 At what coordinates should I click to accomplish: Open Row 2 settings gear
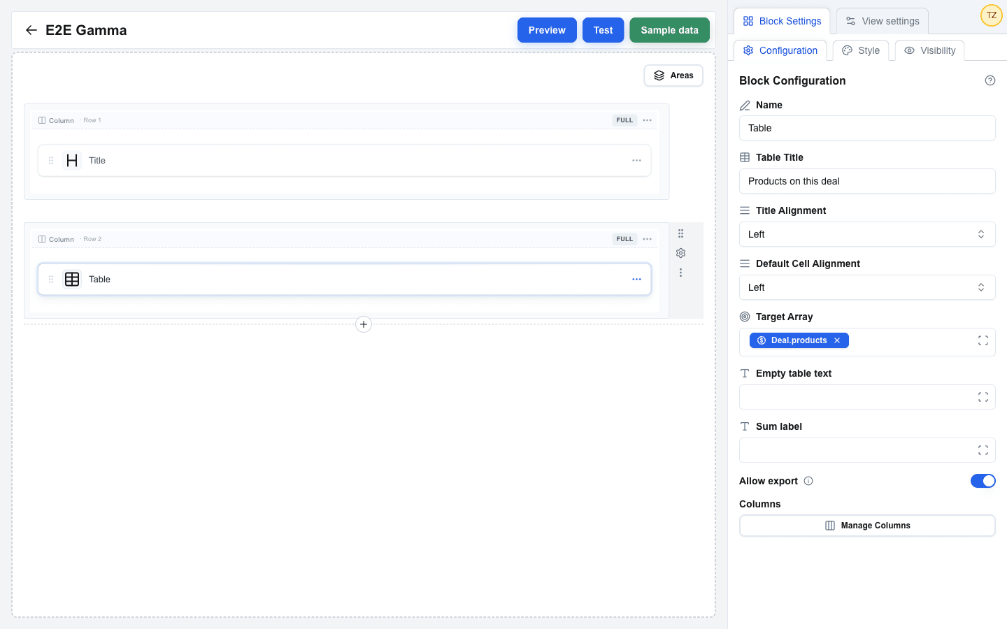[x=680, y=253]
